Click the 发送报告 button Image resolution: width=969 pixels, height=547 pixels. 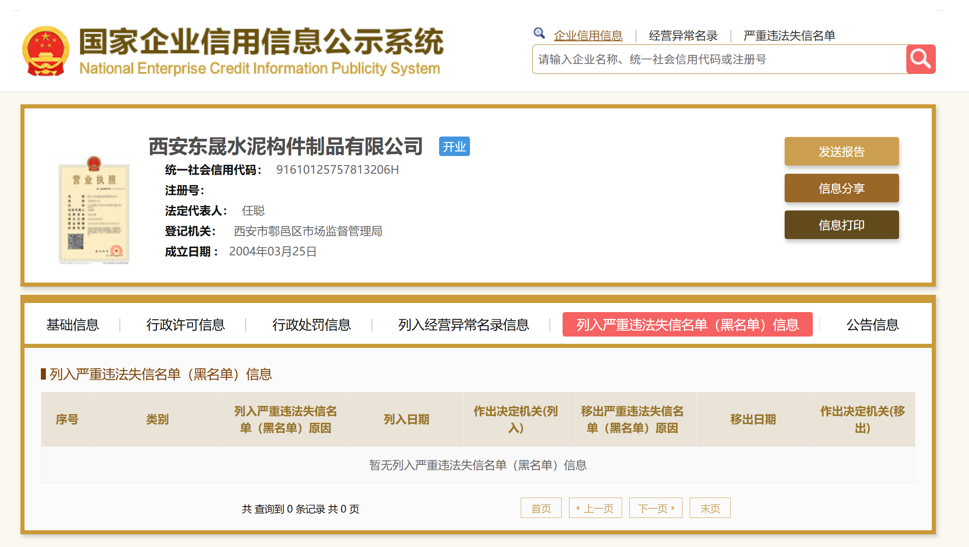tap(841, 151)
